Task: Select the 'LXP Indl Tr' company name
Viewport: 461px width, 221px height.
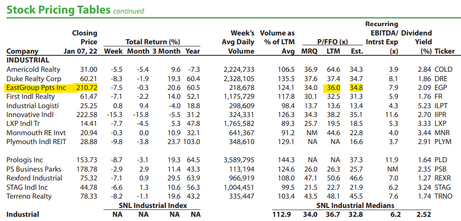Action: [x=23, y=124]
